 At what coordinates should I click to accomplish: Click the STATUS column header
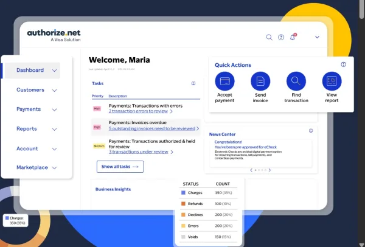click(x=190, y=184)
